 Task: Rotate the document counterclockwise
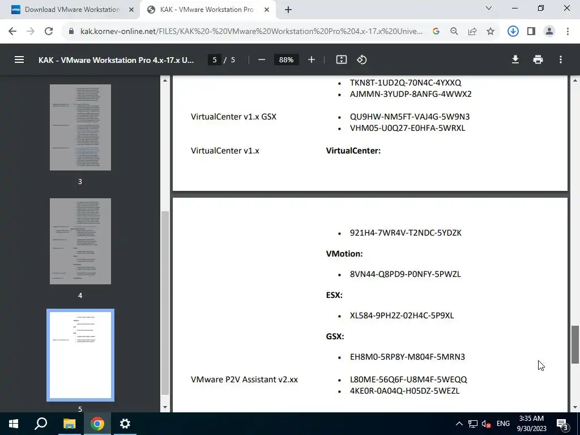point(362,59)
